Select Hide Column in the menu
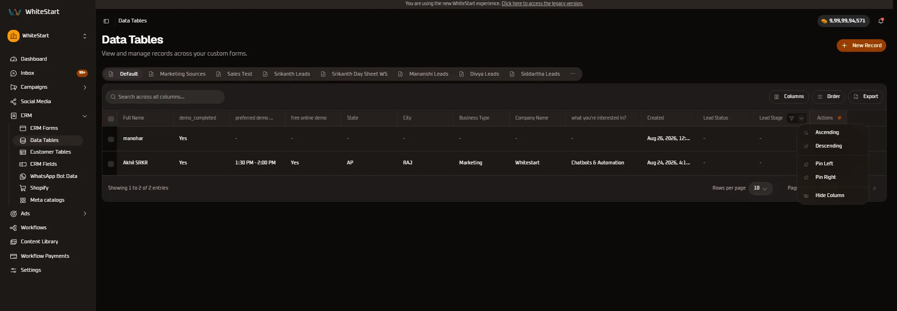This screenshot has height=311, width=897. click(832, 196)
